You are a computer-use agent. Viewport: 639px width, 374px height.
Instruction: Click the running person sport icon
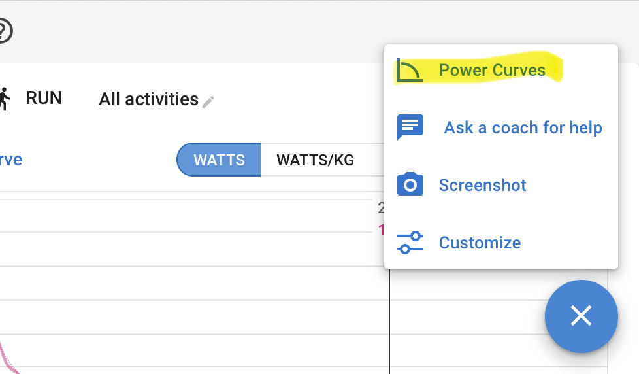pos(5,99)
